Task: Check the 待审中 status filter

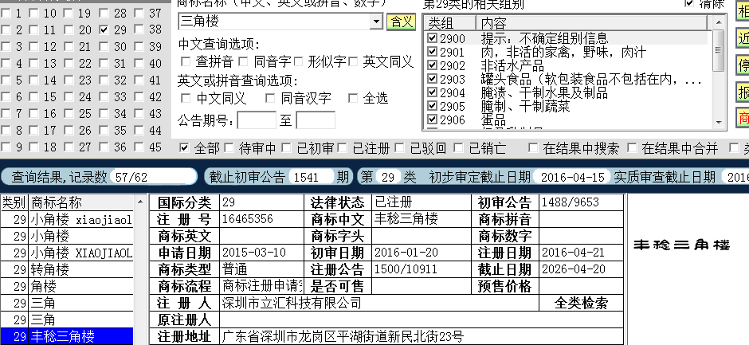Action: pos(229,148)
